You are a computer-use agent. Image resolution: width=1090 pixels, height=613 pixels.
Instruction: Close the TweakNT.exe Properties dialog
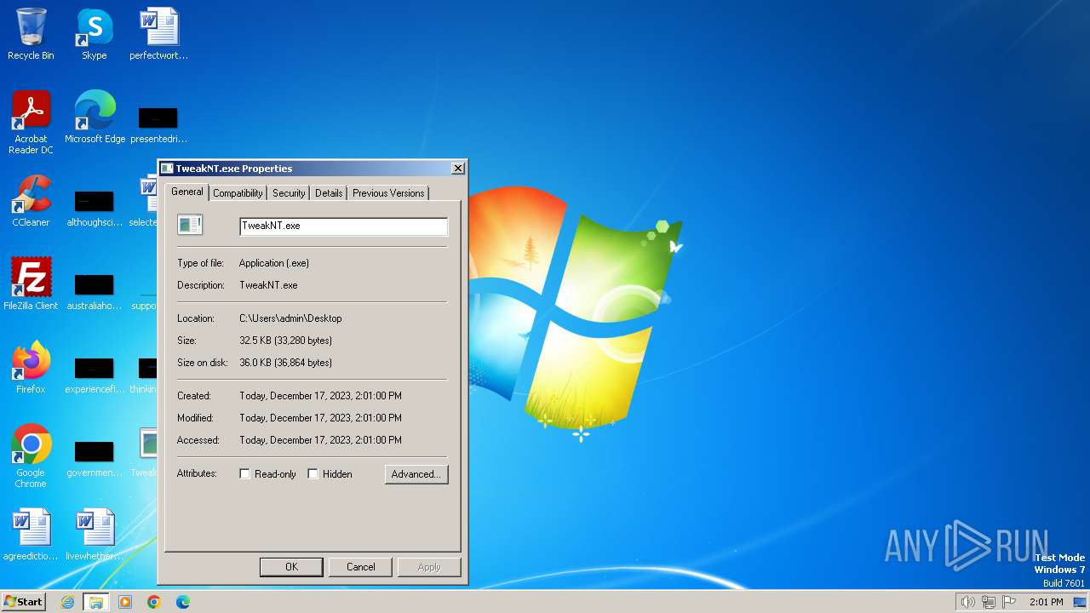[x=457, y=169]
